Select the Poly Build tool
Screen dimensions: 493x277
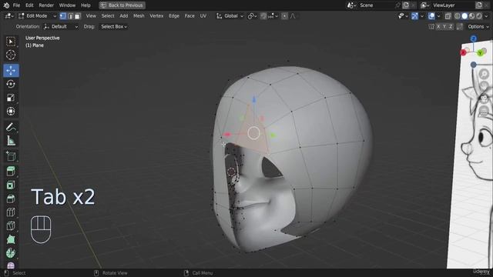point(11,239)
